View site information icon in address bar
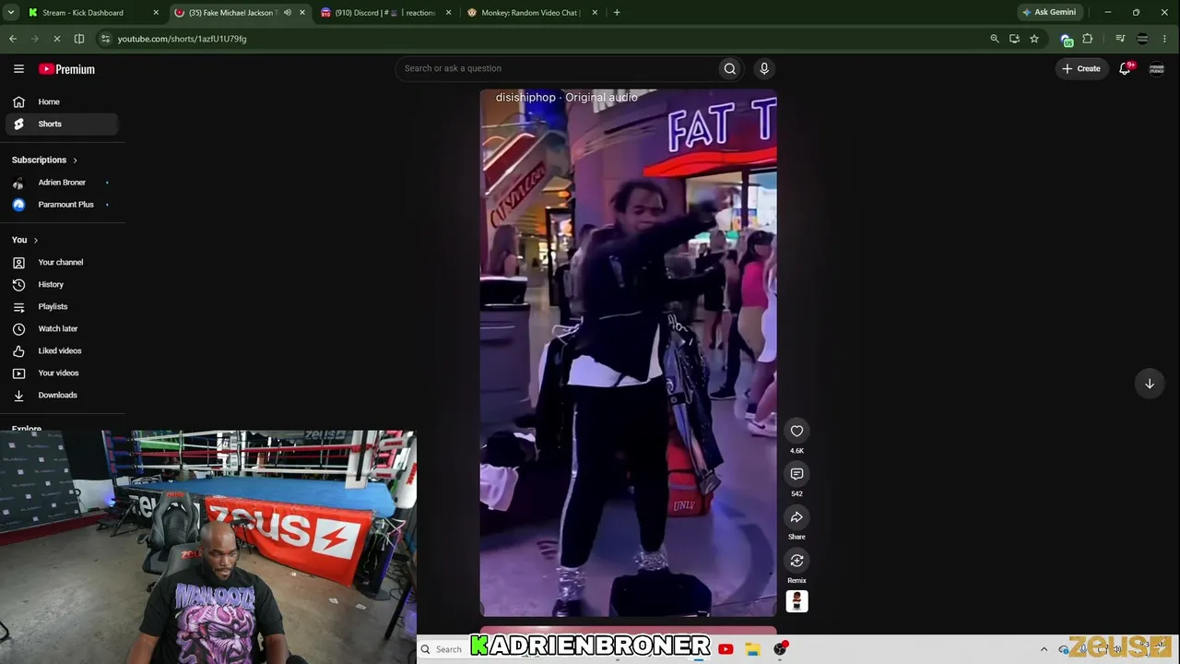The height and width of the screenshot is (664, 1180). [x=106, y=39]
